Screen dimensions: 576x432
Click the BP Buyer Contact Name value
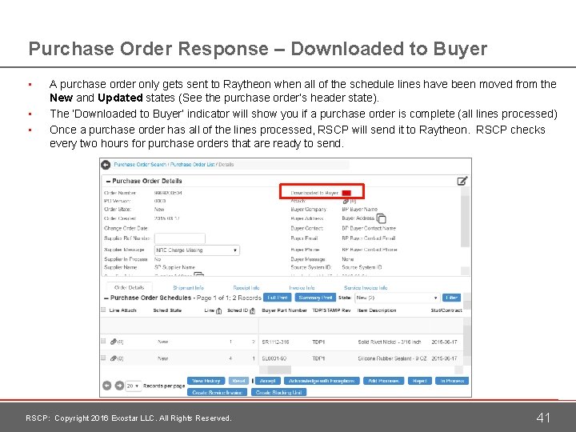pyautogui.click(x=369, y=229)
